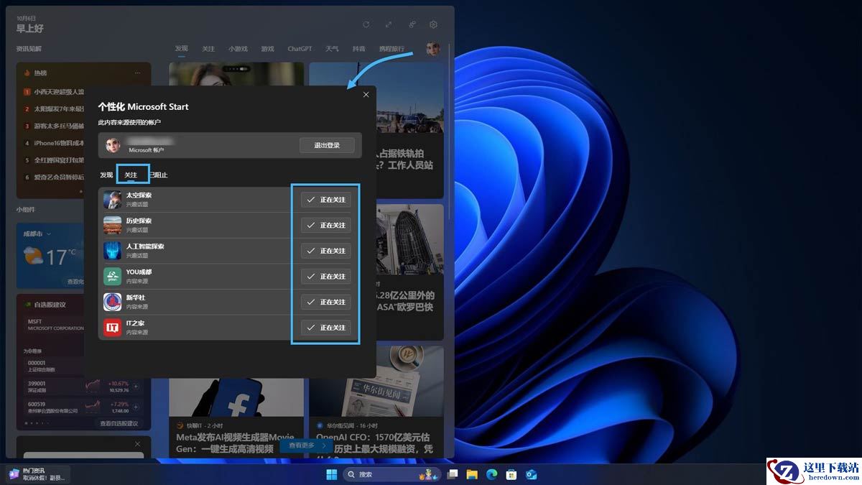Open the 天气 feed tab
Image resolution: width=862 pixels, height=485 pixels.
coord(332,49)
